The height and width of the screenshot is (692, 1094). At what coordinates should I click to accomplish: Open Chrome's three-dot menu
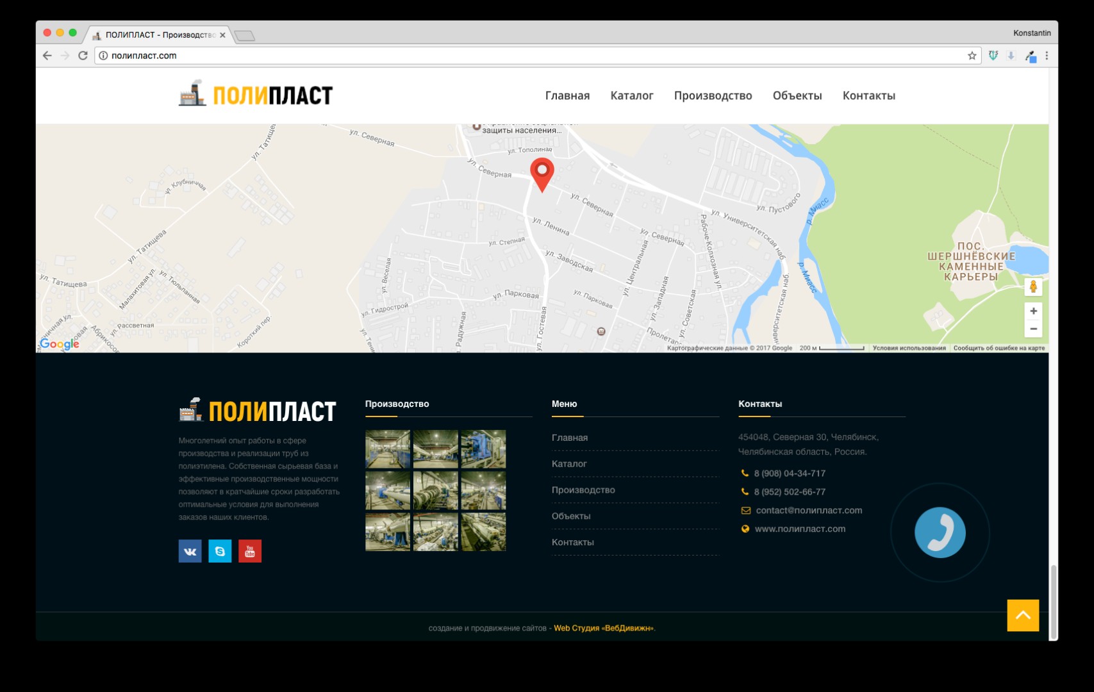[1047, 56]
